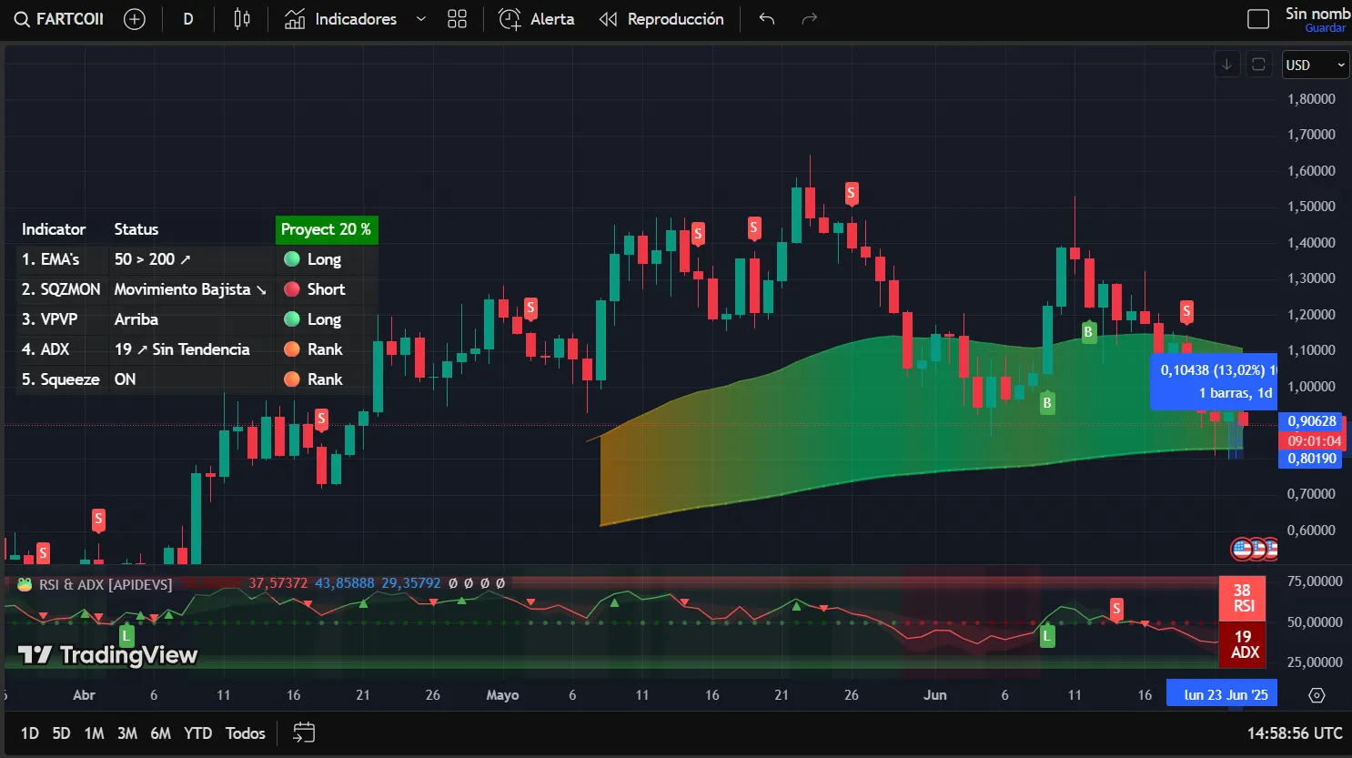The image size is (1352, 758).
Task: Click the plus icon to compare symbols
Action: tap(135, 18)
